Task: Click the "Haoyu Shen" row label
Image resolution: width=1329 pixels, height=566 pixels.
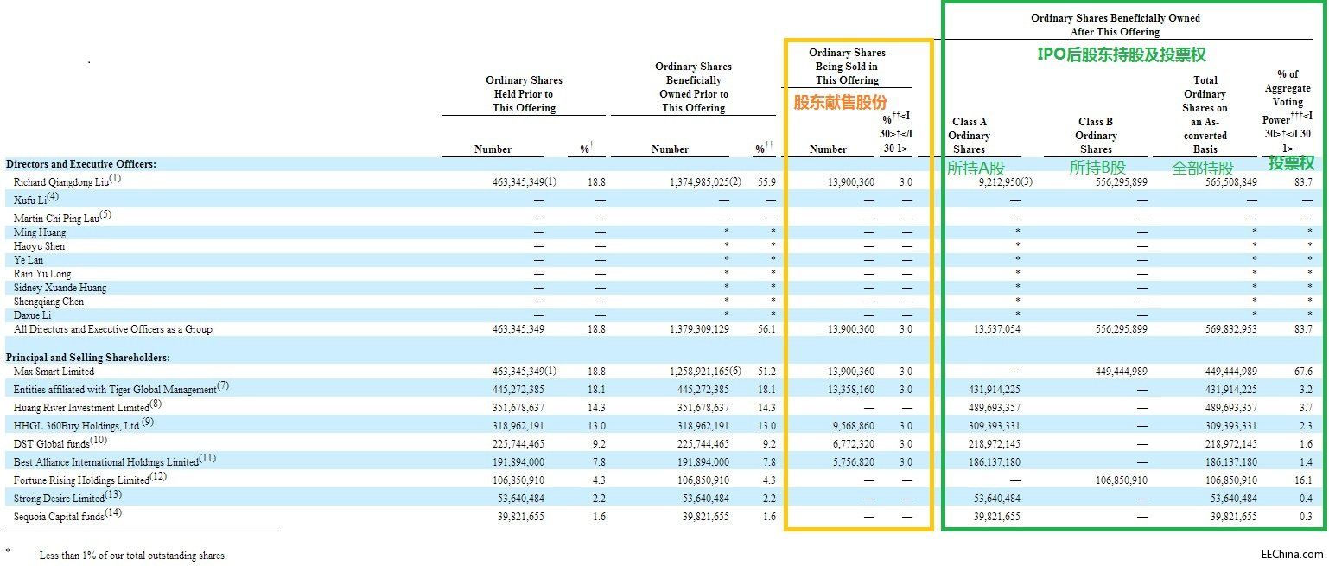Action: 39,246
